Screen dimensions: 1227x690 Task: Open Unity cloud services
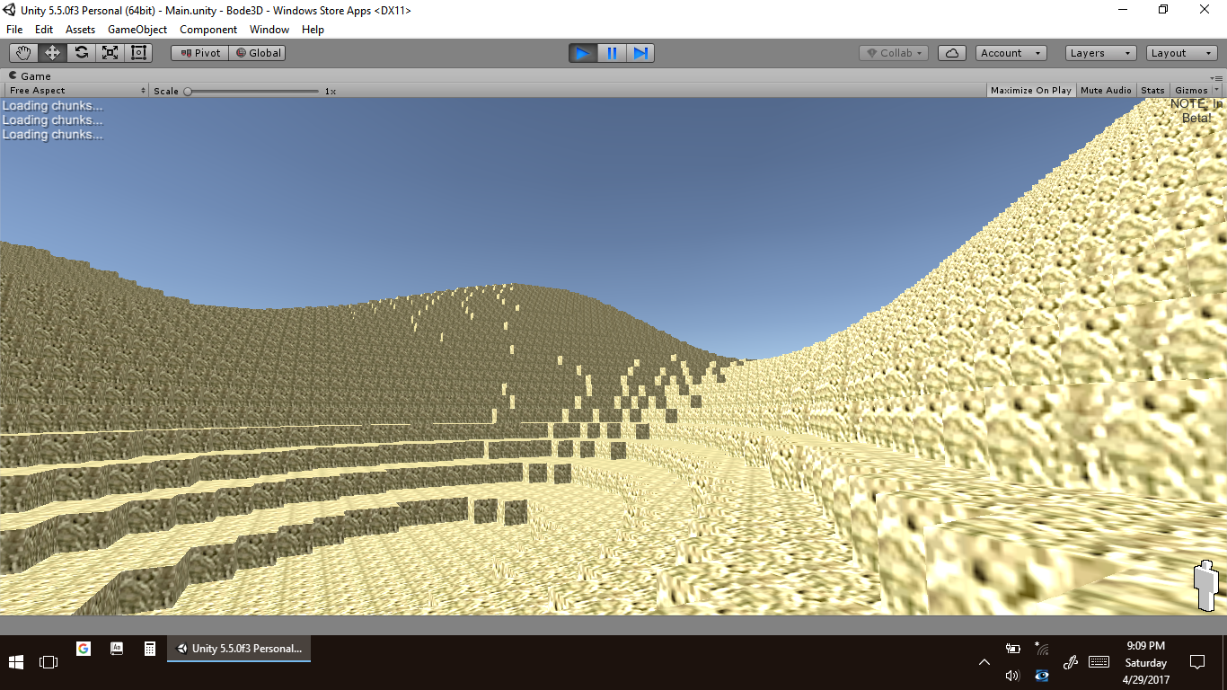point(951,53)
